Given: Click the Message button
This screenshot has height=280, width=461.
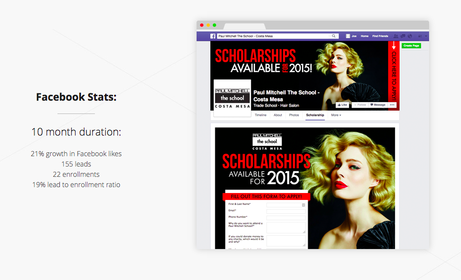Looking at the screenshot, I should click(378, 105).
